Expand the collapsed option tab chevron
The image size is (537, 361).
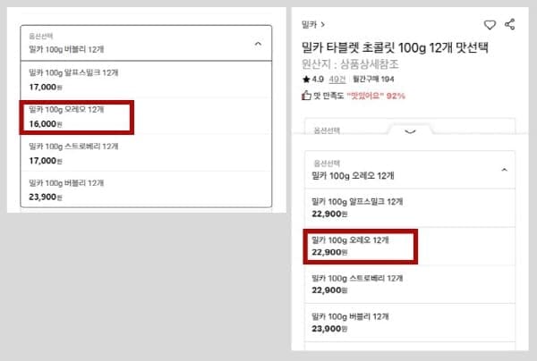pos(410,131)
